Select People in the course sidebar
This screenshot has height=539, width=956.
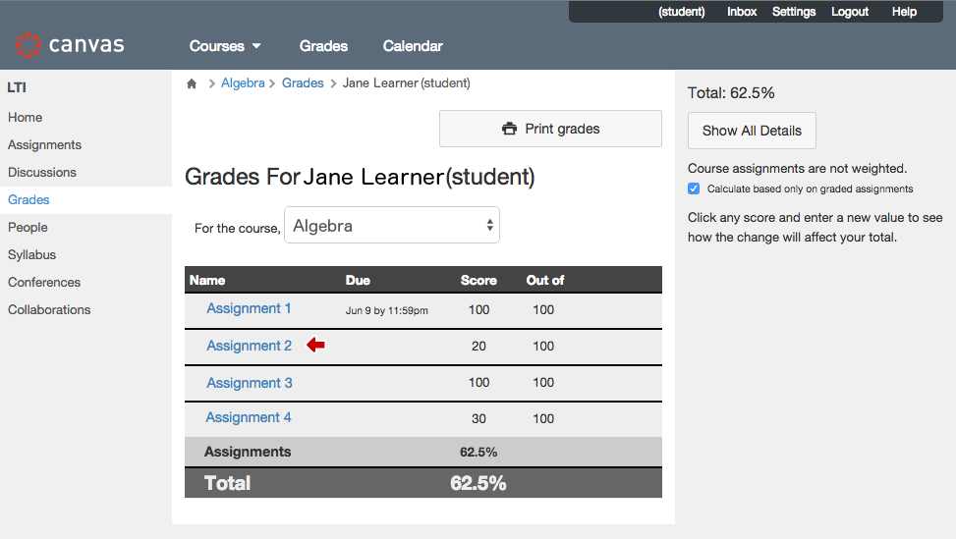click(x=28, y=227)
